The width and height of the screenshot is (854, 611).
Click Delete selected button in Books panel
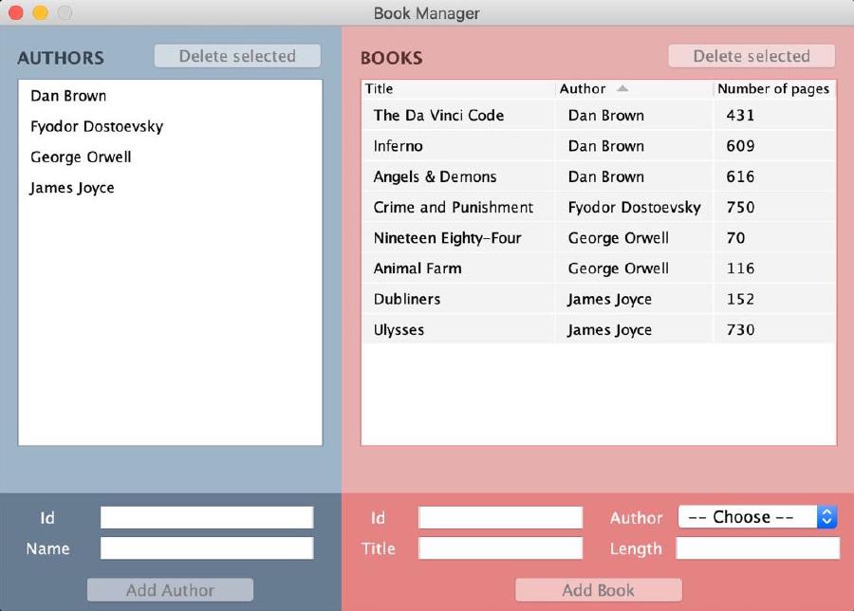(x=752, y=56)
